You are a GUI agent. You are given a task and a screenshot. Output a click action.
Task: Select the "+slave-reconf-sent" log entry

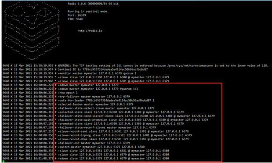[96, 131]
